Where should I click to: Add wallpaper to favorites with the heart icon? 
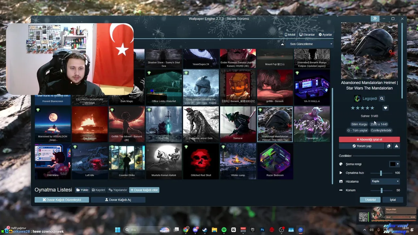click(x=385, y=108)
